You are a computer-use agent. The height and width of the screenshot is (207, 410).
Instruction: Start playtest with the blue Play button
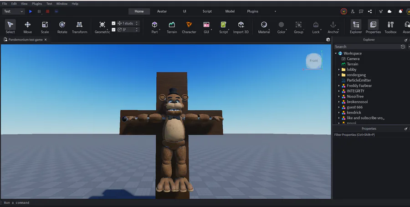click(x=31, y=11)
